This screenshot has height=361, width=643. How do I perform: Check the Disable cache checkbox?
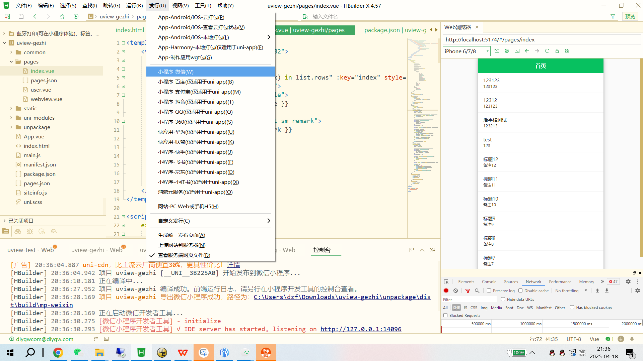point(520,290)
